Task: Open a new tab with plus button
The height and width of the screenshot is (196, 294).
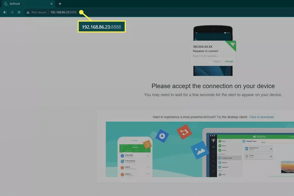Action: tap(60, 4)
